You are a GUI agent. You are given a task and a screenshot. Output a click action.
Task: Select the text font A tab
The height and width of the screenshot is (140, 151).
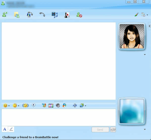coord(5,129)
